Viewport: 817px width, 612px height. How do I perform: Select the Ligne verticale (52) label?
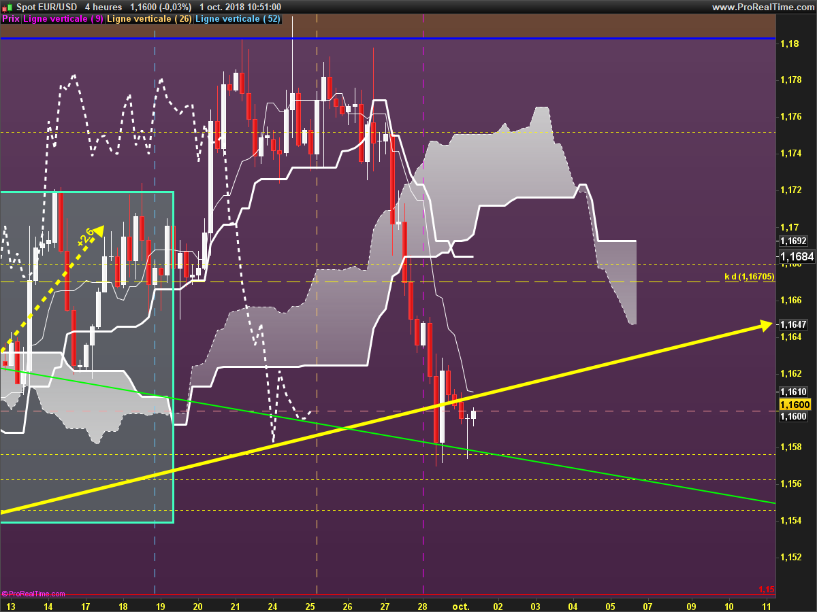tap(238, 19)
